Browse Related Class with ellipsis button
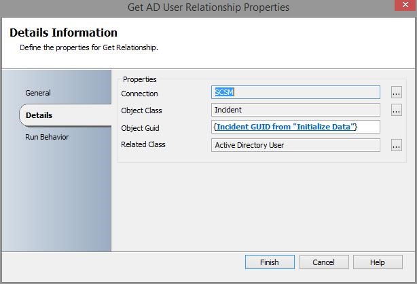The height and width of the screenshot is (284, 417). [397, 144]
